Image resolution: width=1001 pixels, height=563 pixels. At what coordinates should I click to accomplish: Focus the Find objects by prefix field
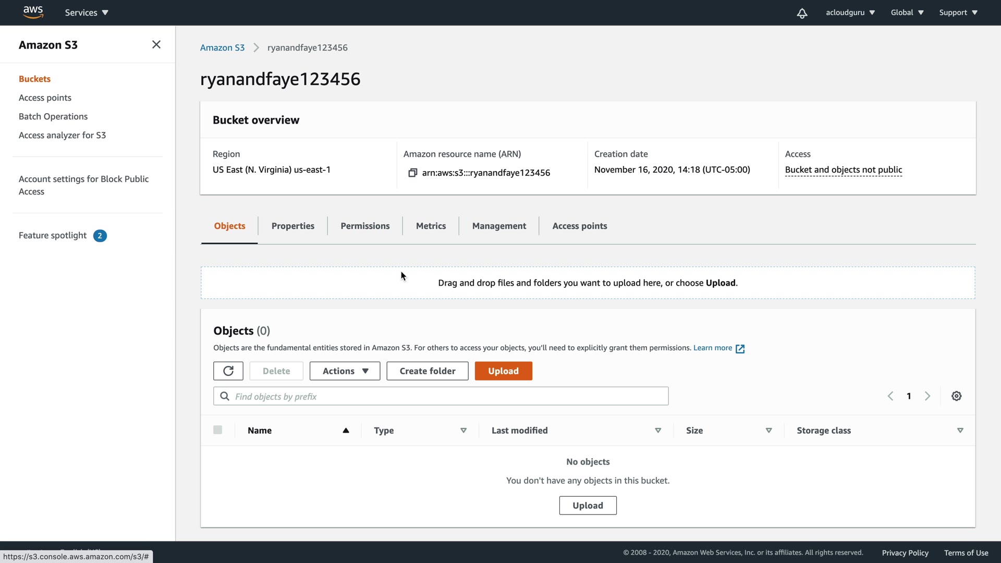[x=448, y=397]
